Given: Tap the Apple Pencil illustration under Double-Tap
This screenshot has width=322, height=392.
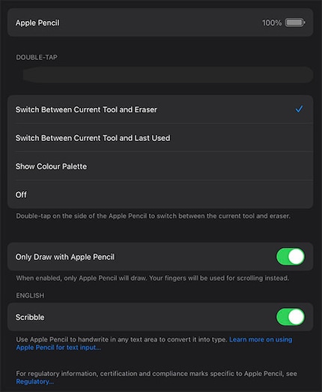Looking at the screenshot, I should coord(168,75).
